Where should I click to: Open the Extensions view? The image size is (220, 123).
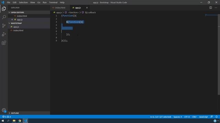(x=4, y=43)
